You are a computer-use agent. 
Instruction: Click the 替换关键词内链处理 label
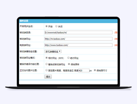(x=30, y=64)
